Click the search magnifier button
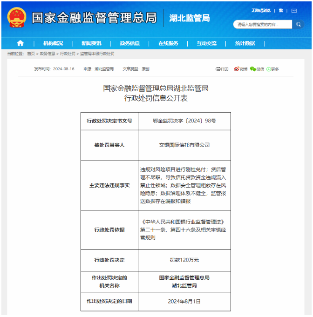Screen dimensions: 313x317 [298, 25]
